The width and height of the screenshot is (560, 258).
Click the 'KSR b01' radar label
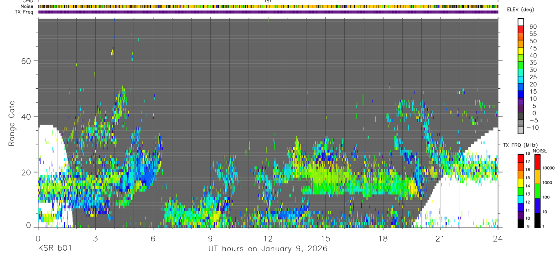point(54,248)
